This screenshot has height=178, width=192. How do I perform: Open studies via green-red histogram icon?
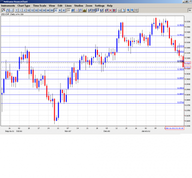pos(84,11)
